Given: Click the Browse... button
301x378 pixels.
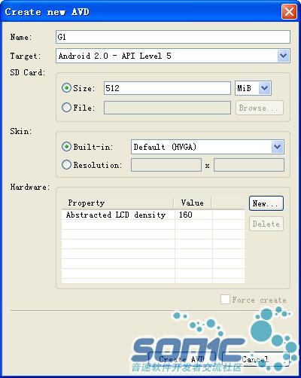Looking at the screenshot, I should tap(260, 108).
